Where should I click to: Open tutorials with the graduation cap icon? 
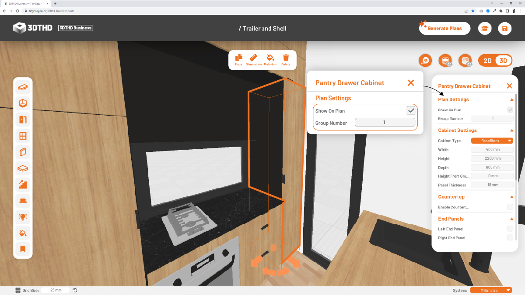point(485,28)
